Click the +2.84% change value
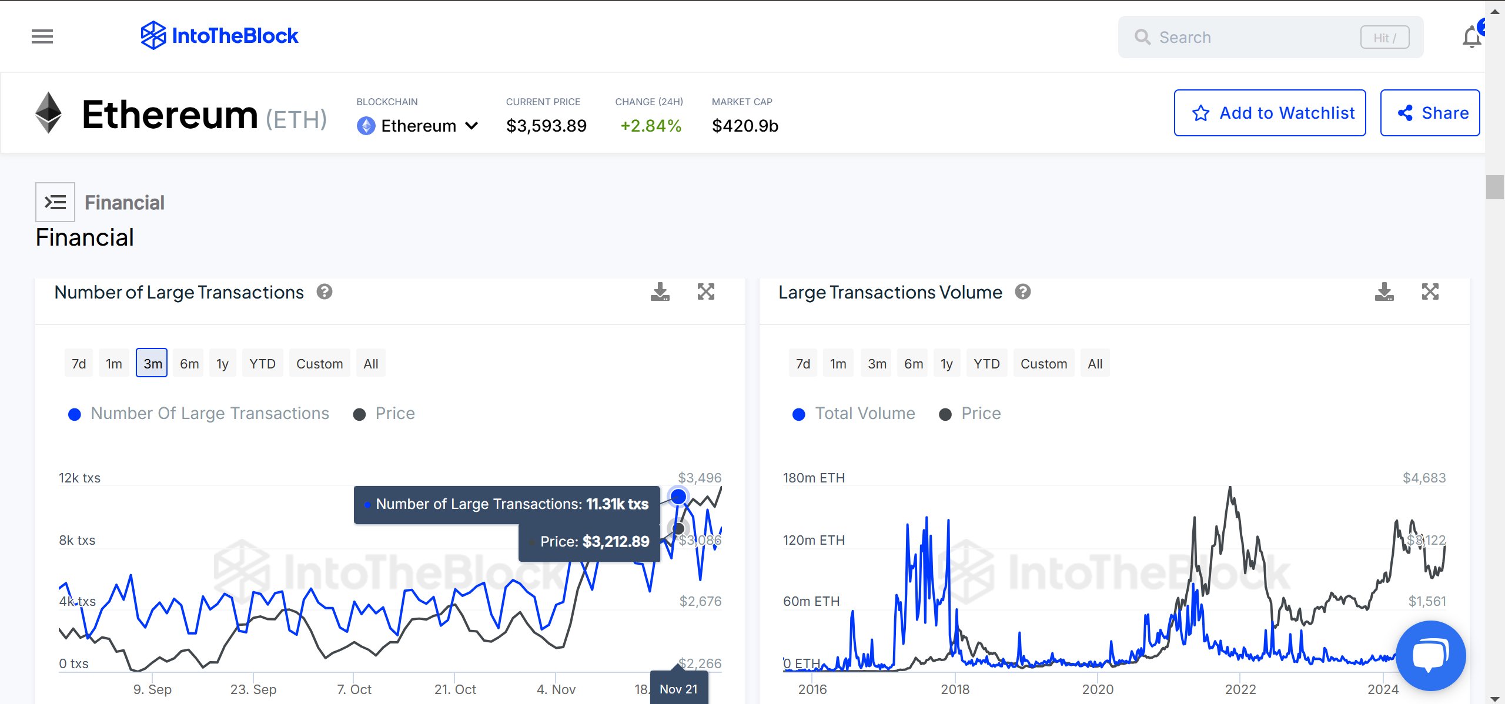This screenshot has width=1505, height=704. (x=651, y=126)
